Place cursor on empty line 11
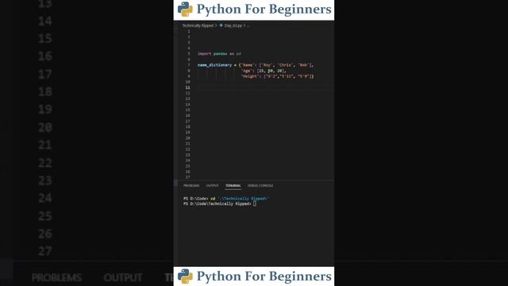This screenshot has height=286, width=508. 266,87
